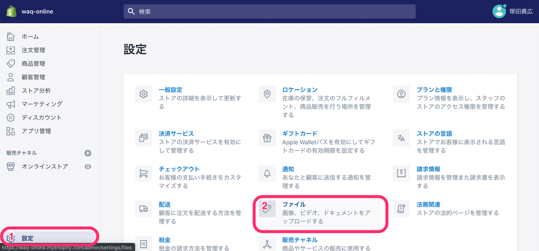Click the チェックアウト shopping cart icon
This screenshot has width=539, height=251.
pyautogui.click(x=144, y=173)
